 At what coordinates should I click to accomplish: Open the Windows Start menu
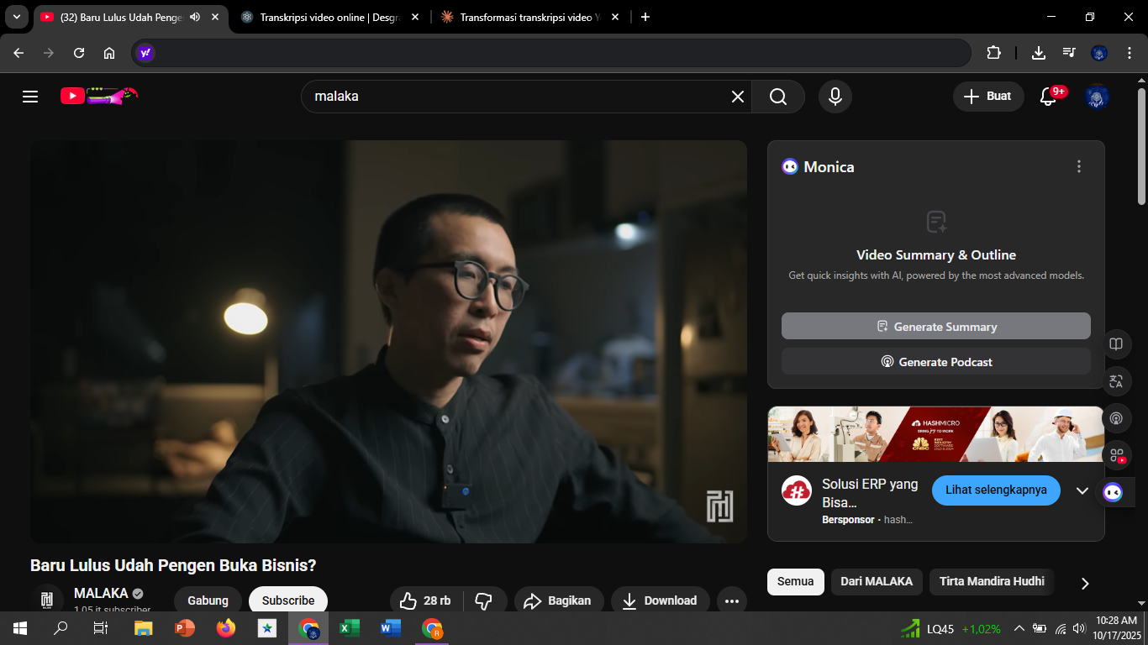coord(20,628)
